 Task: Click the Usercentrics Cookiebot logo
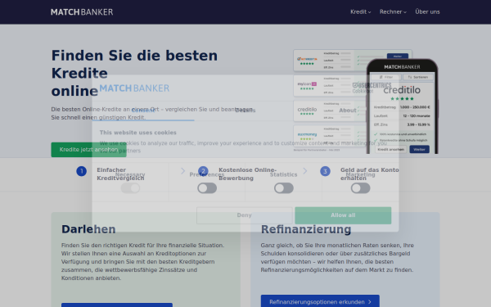(372, 88)
